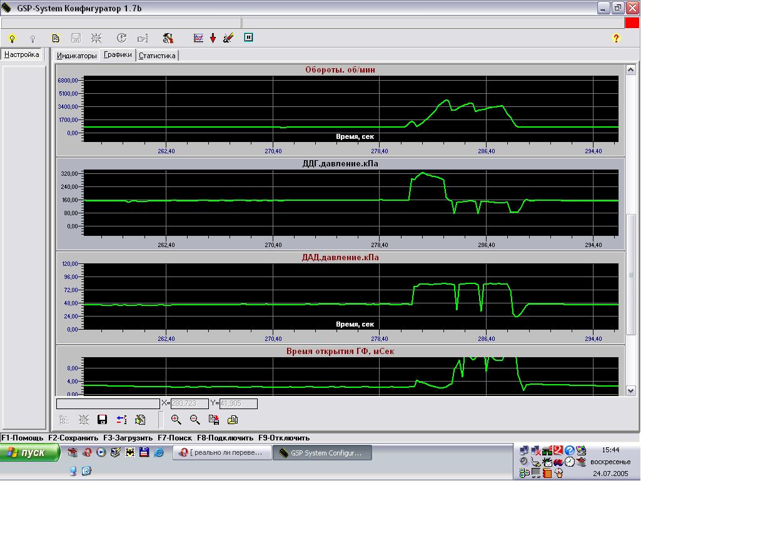Click the X coordinate value field
This screenshot has width=768, height=543.
pos(189,404)
